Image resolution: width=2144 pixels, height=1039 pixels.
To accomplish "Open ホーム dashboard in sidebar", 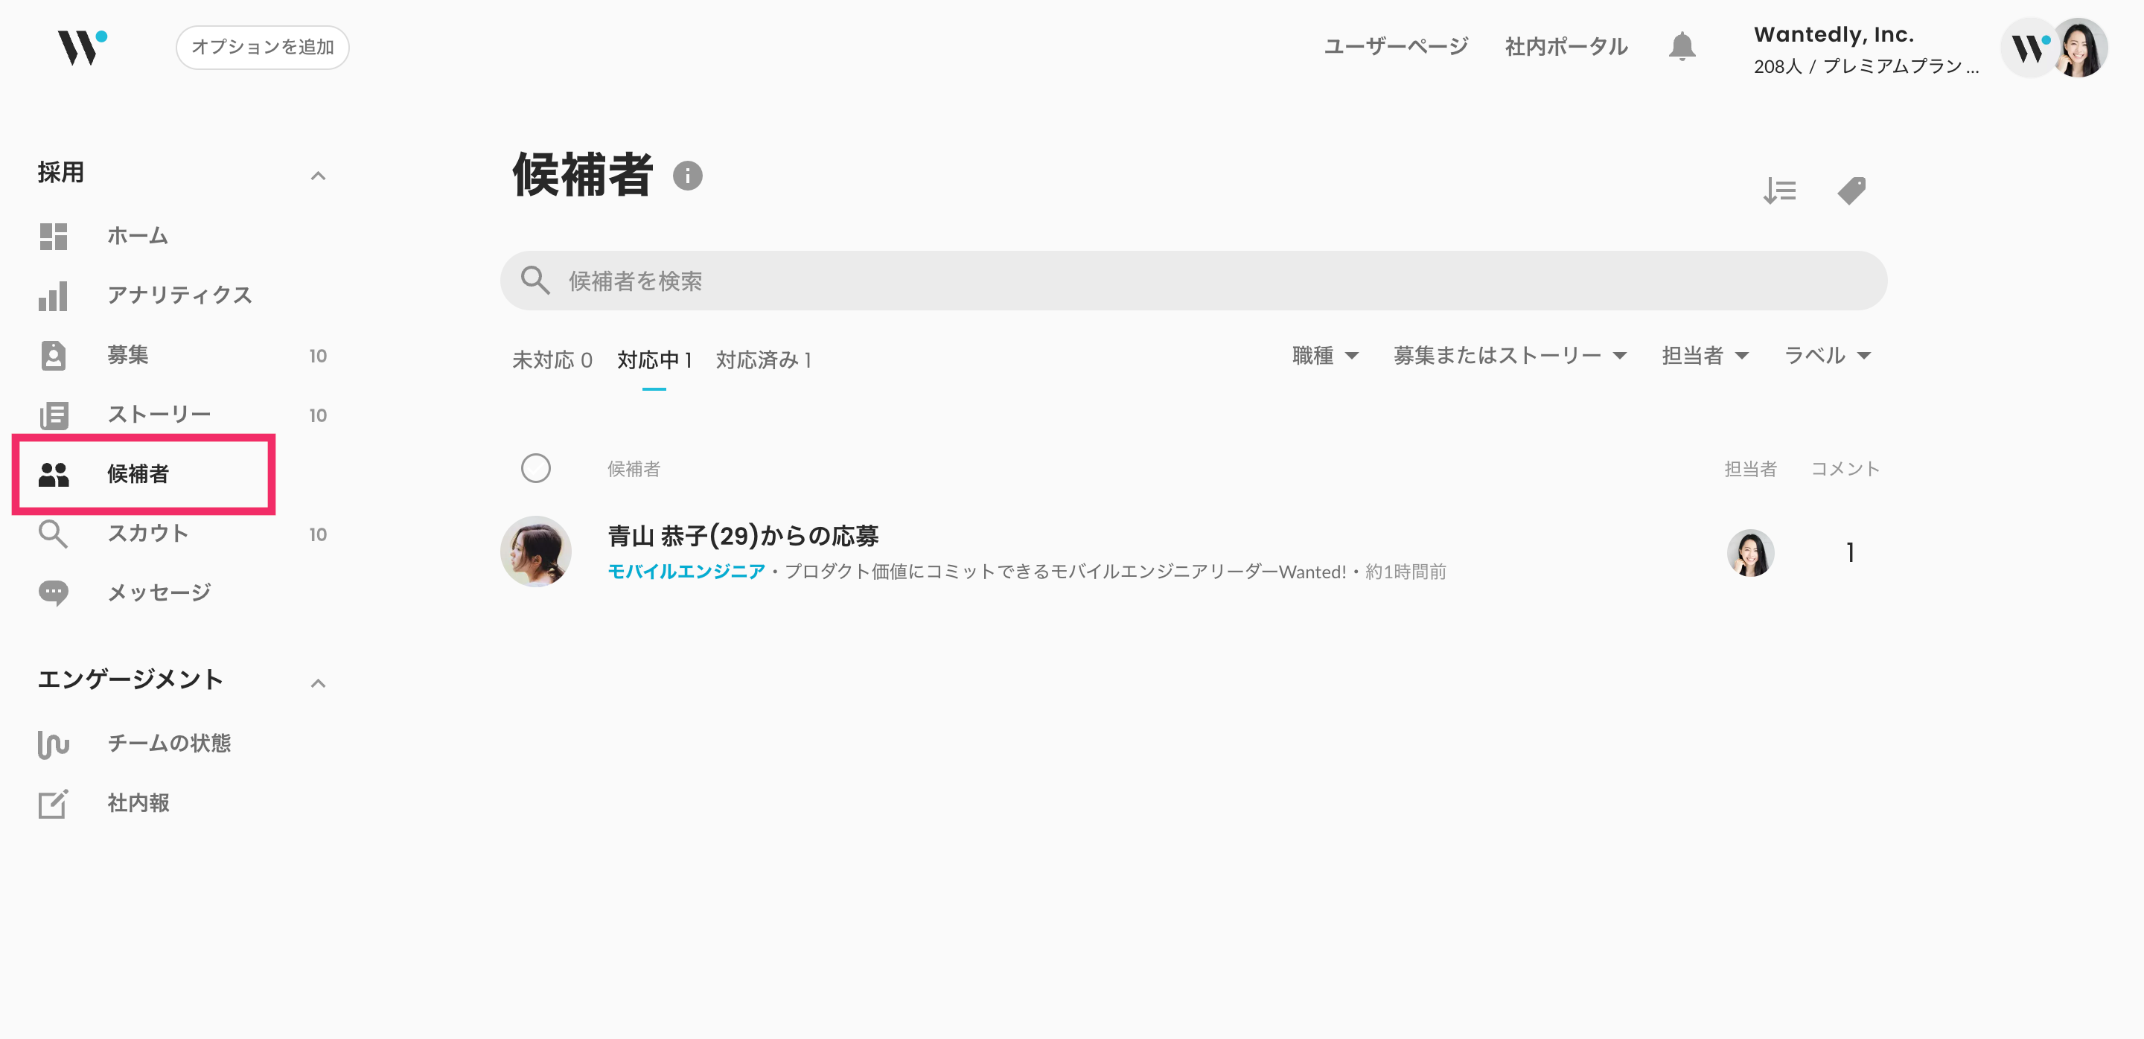I will pos(137,236).
